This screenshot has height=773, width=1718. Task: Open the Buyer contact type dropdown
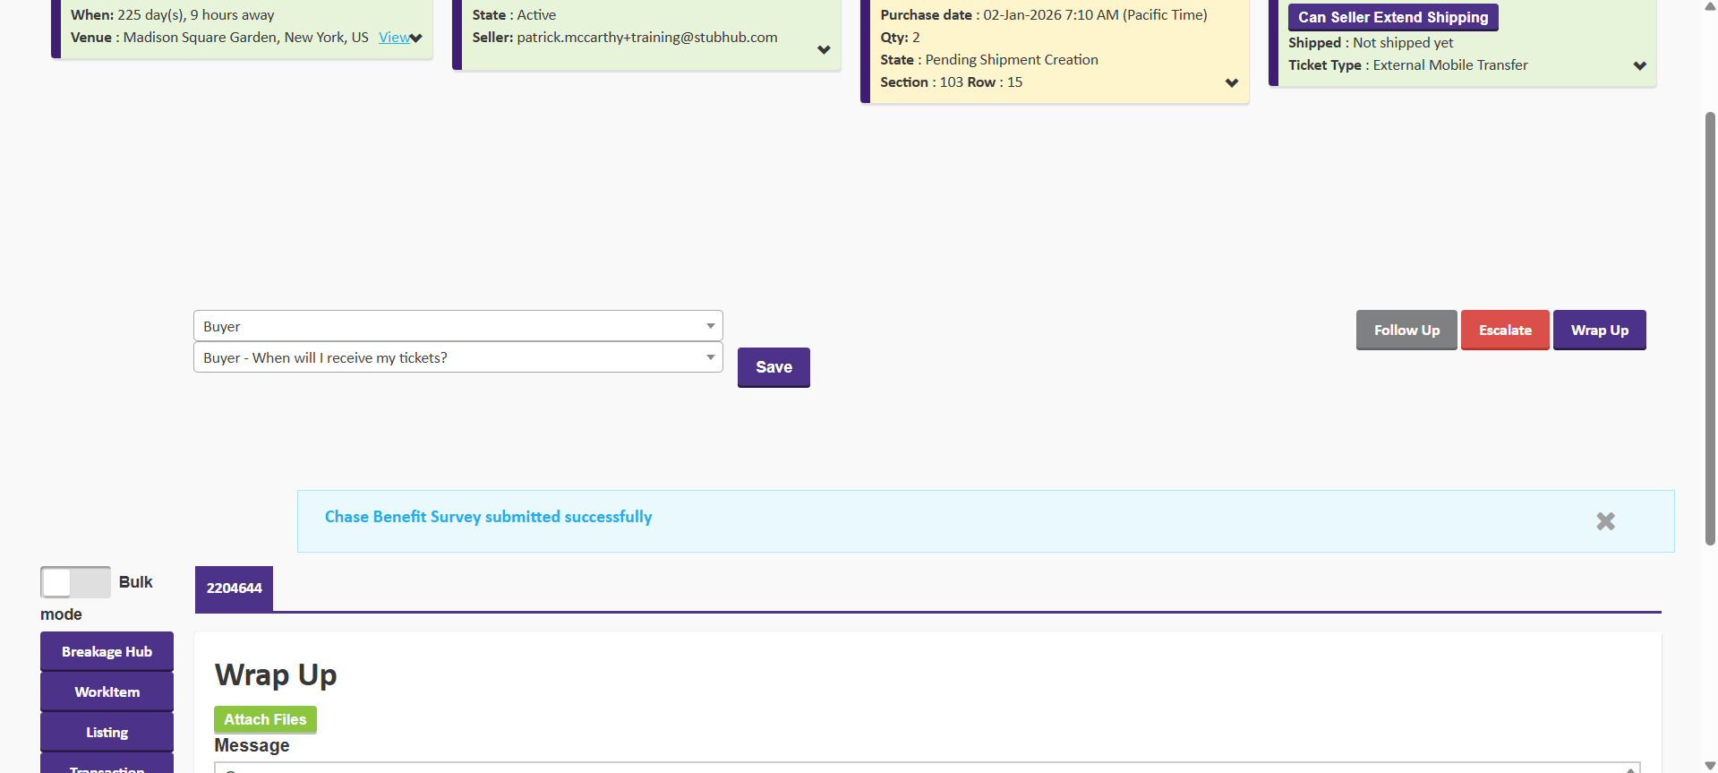pos(457,326)
